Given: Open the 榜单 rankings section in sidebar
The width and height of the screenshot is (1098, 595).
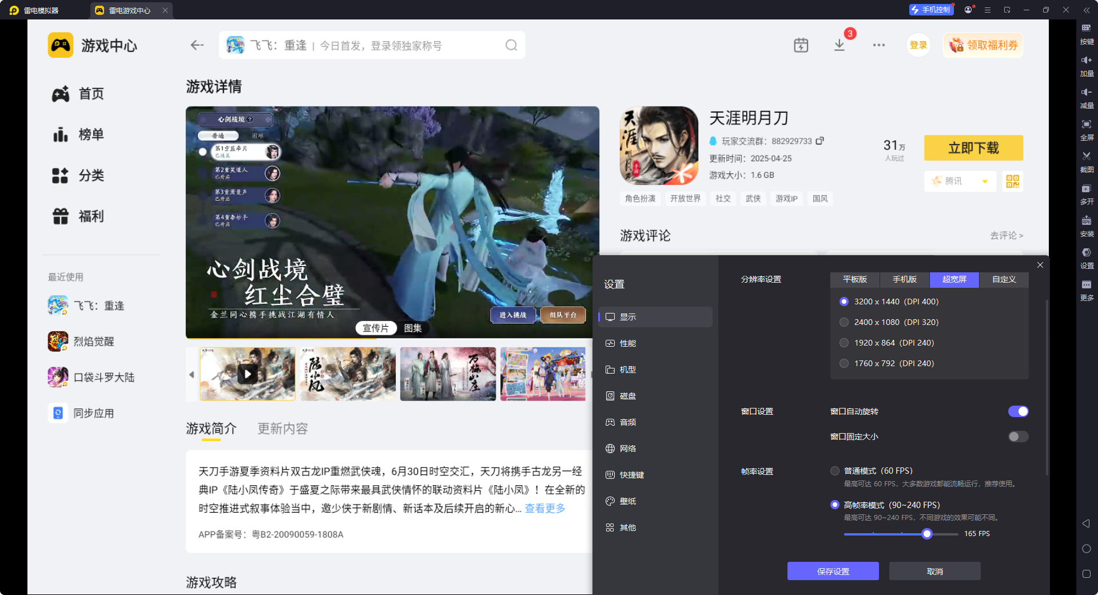Looking at the screenshot, I should tap(90, 134).
